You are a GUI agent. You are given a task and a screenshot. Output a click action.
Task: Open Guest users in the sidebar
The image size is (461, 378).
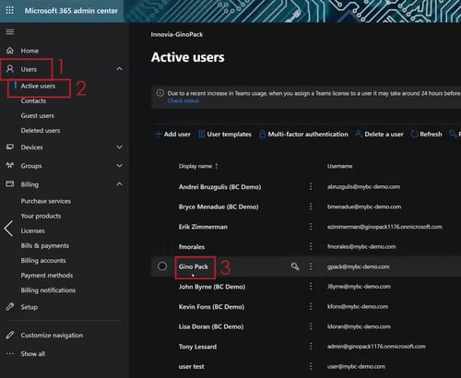click(38, 115)
